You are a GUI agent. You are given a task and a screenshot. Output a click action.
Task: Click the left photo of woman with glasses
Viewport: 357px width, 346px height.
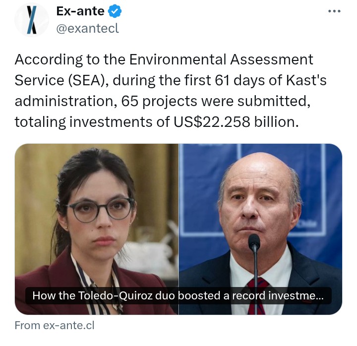tap(97, 229)
